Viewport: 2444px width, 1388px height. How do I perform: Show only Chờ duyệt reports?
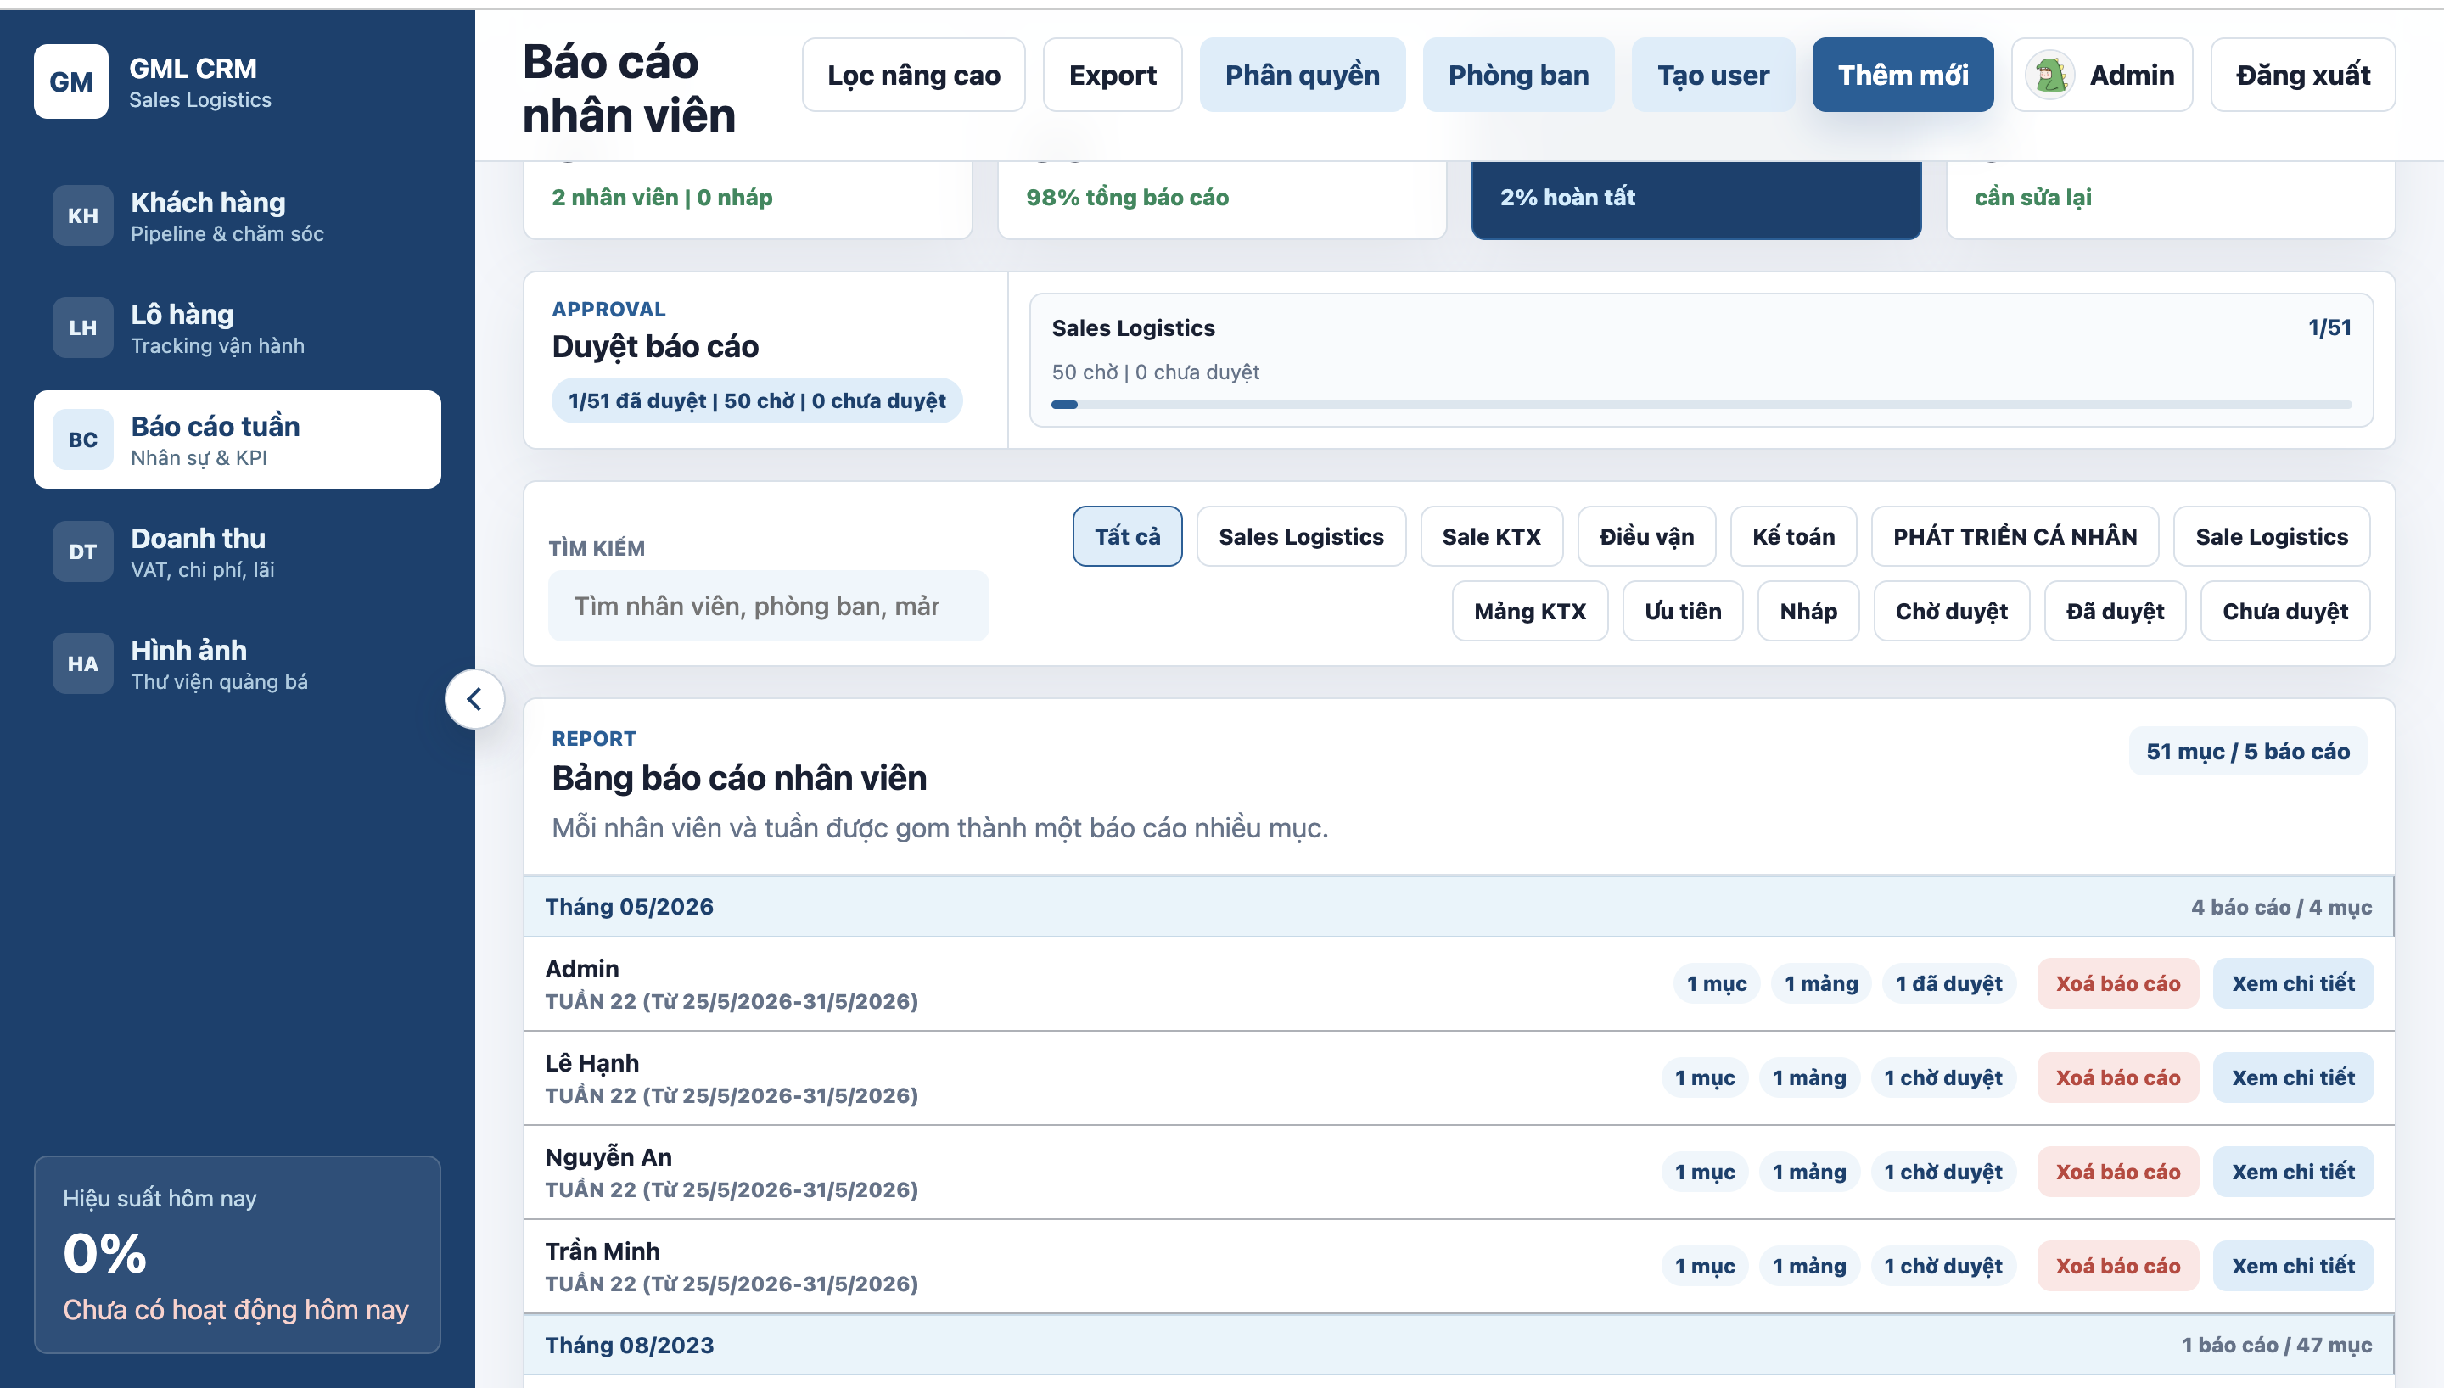point(1952,612)
